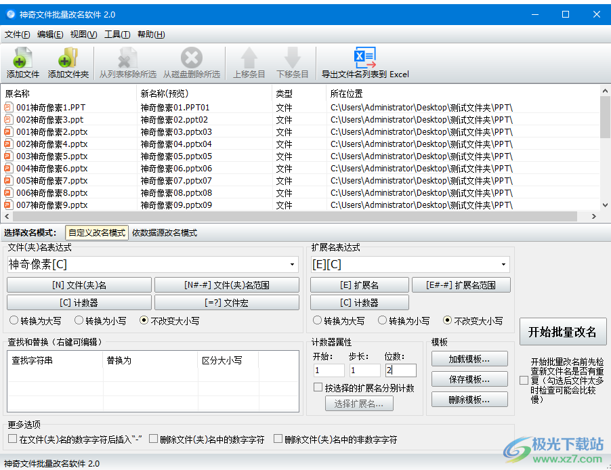This screenshot has width=611, height=470.
Task: Select 转换为大写 for extension
Action: coord(317,320)
